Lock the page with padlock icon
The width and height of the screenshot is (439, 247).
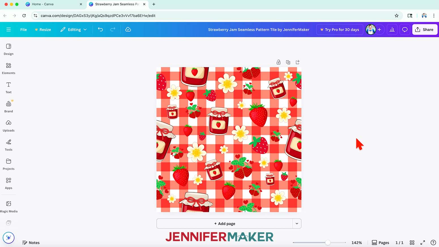pos(278,62)
